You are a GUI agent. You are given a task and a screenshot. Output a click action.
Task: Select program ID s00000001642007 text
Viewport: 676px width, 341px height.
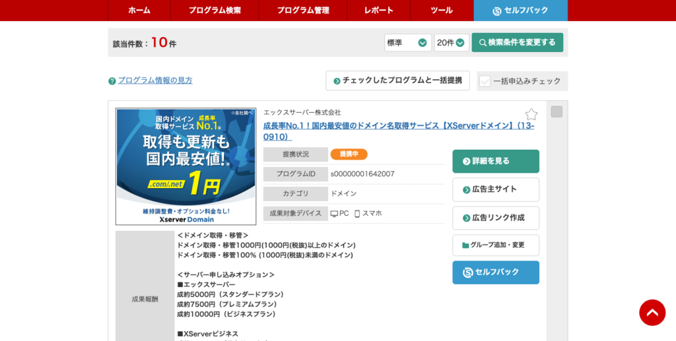(362, 174)
